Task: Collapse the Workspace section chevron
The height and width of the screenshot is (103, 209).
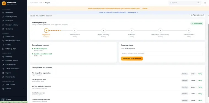Action: coord(24,9)
